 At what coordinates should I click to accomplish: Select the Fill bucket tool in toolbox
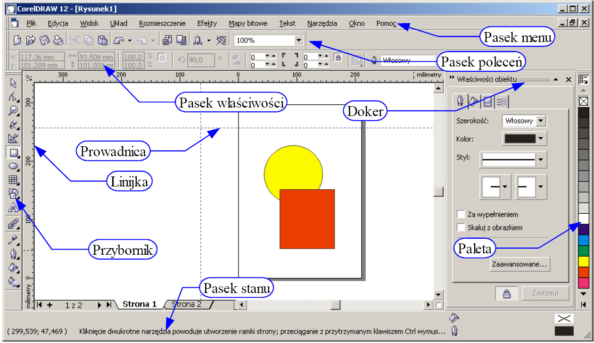tap(13, 268)
